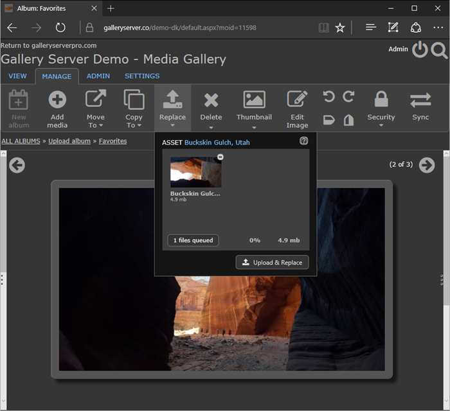Click the (2 of 3) position text
This screenshot has width=450, height=411.
401,164
